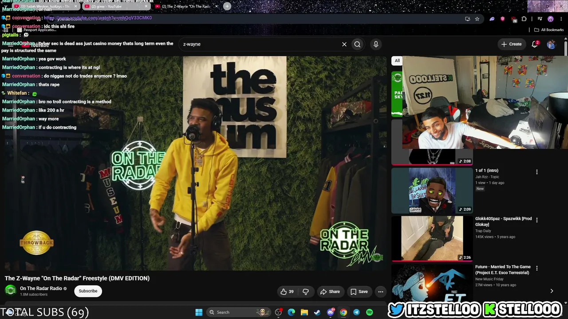The width and height of the screenshot is (568, 319).
Task: Open 'Future - Married To The Game' title
Action: pyautogui.click(x=503, y=270)
